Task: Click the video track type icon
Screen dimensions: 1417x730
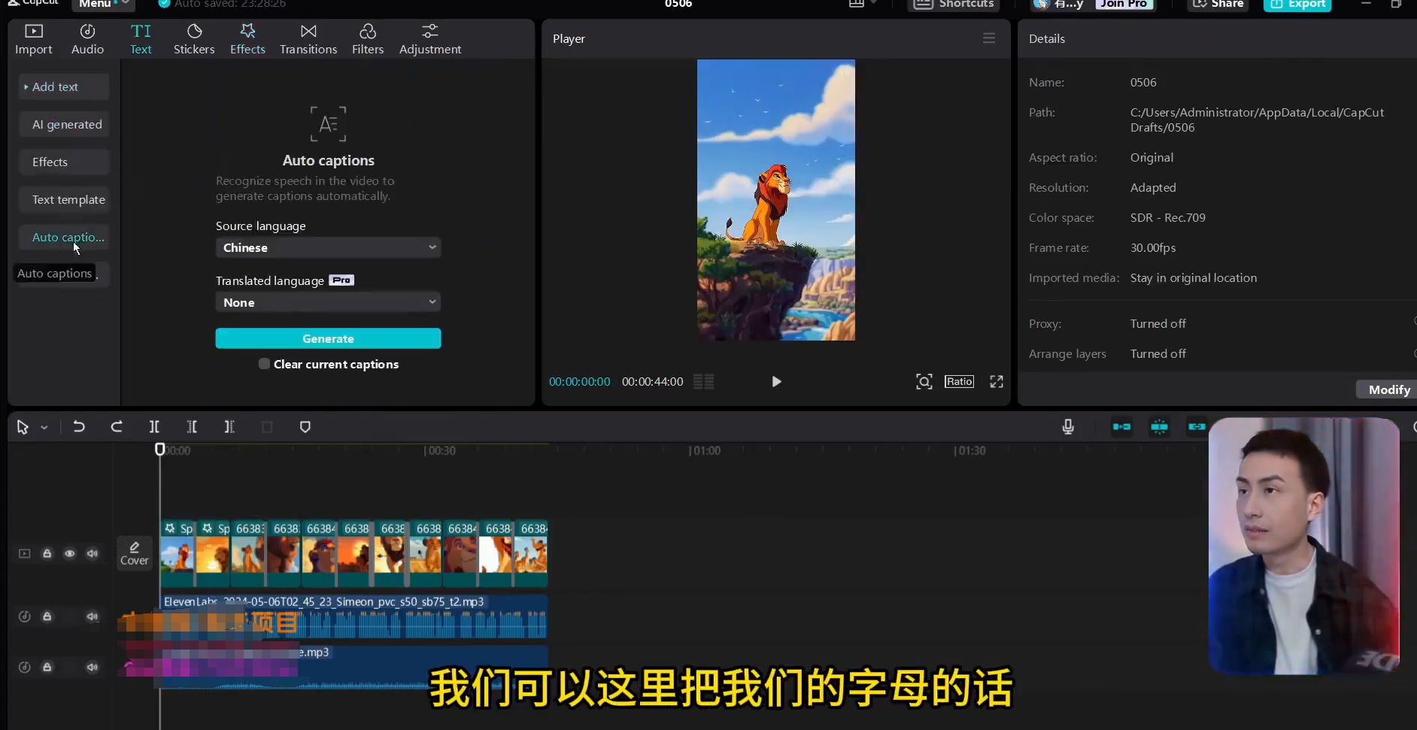Action: (24, 553)
